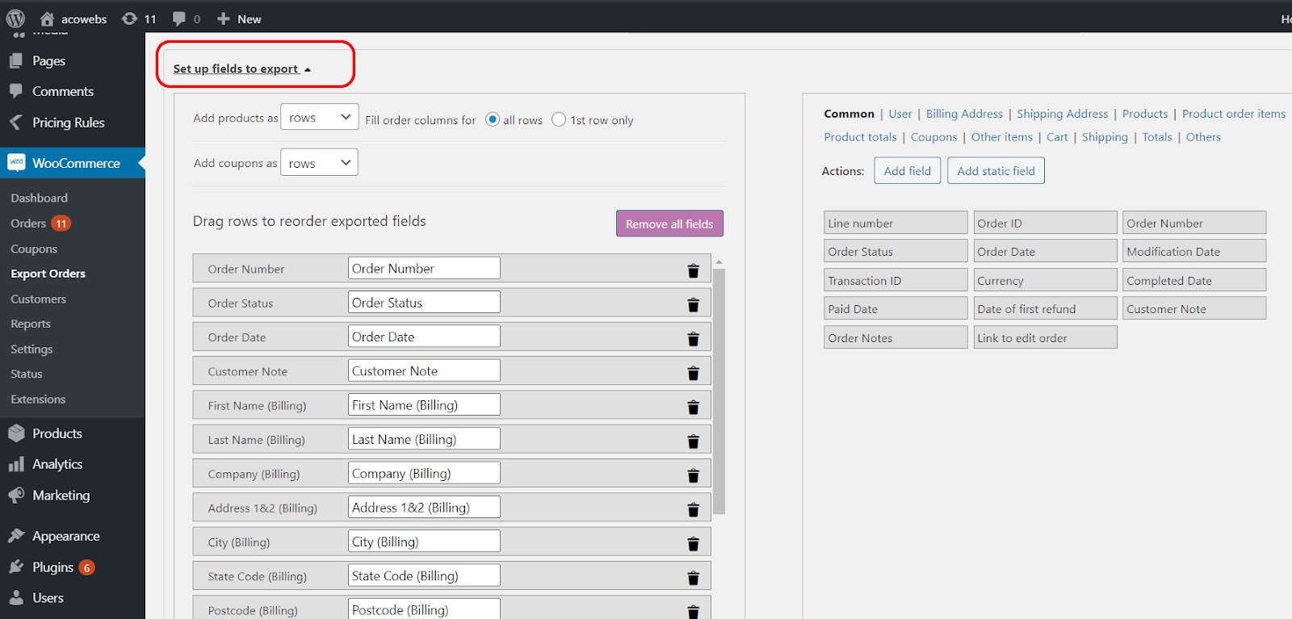This screenshot has width=1292, height=619.
Task: Delete the State Code (Billing) field row
Action: (x=693, y=578)
